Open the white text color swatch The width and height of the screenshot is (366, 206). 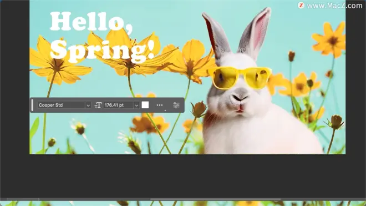[x=145, y=105]
